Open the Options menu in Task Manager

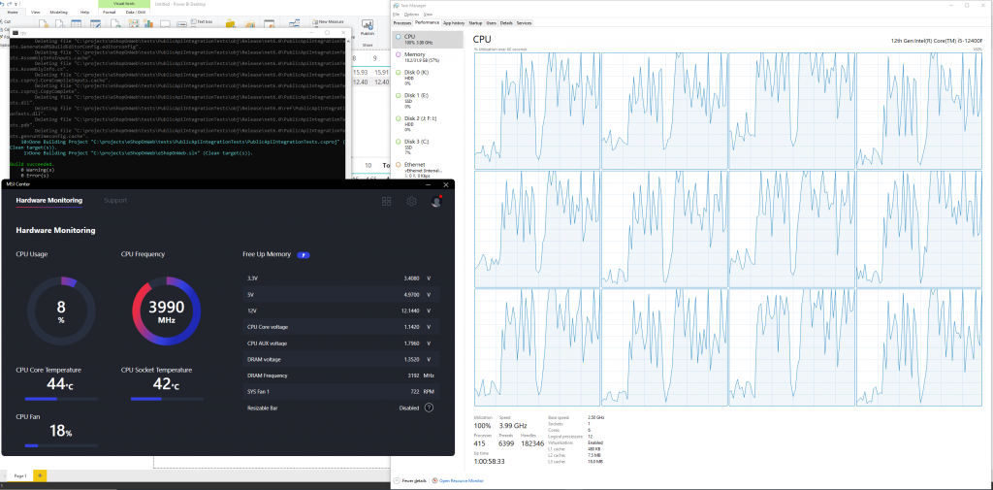[412, 15]
